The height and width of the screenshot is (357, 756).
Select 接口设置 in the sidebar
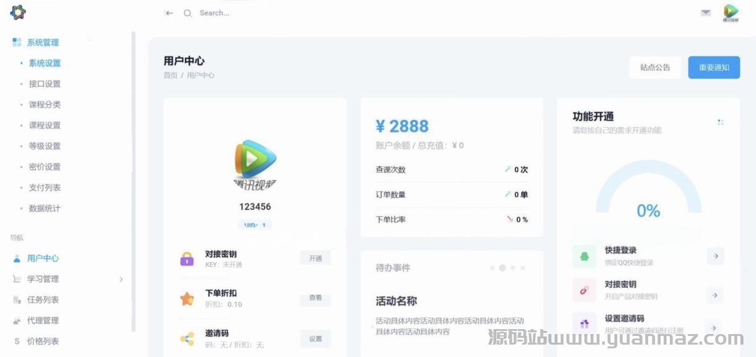(x=45, y=84)
